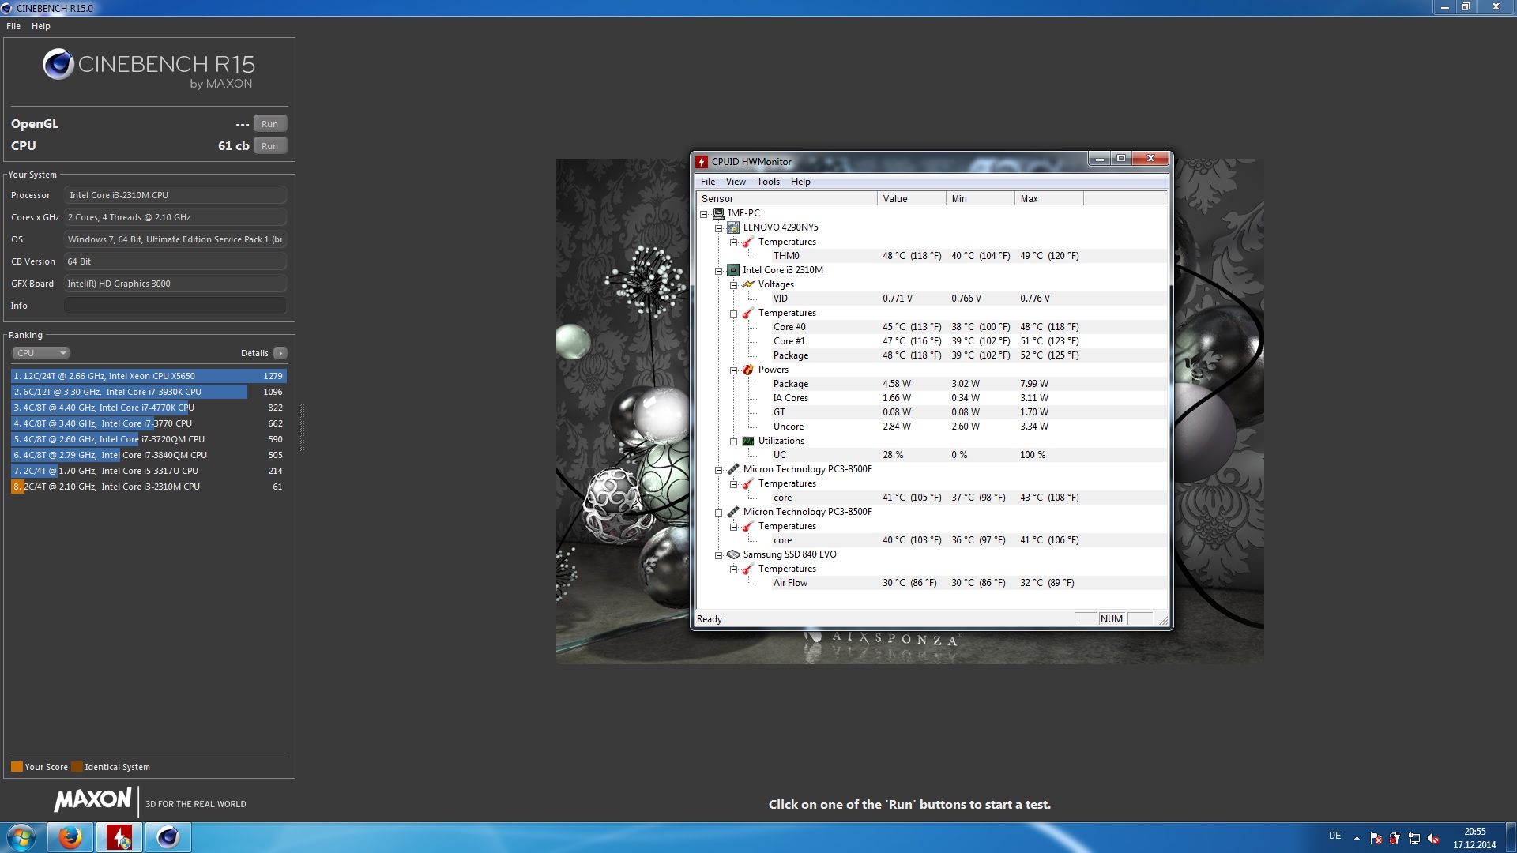Collapse the Powers section in HWMonitor
Image resolution: width=1517 pixels, height=853 pixels.
click(x=733, y=370)
